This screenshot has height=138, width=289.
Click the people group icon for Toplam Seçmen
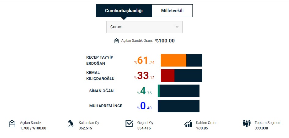coord(247,123)
